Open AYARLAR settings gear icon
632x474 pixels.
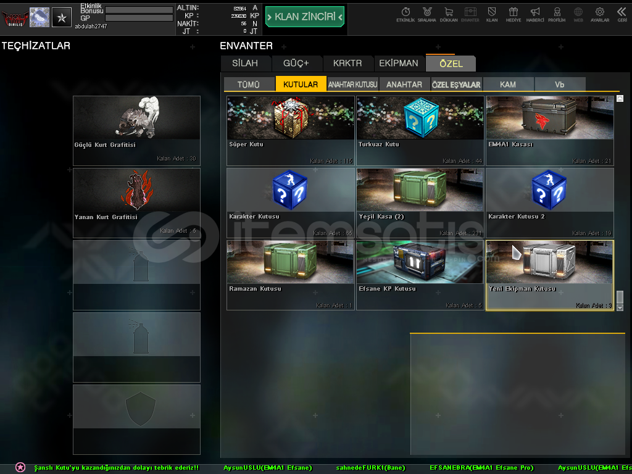coord(600,15)
